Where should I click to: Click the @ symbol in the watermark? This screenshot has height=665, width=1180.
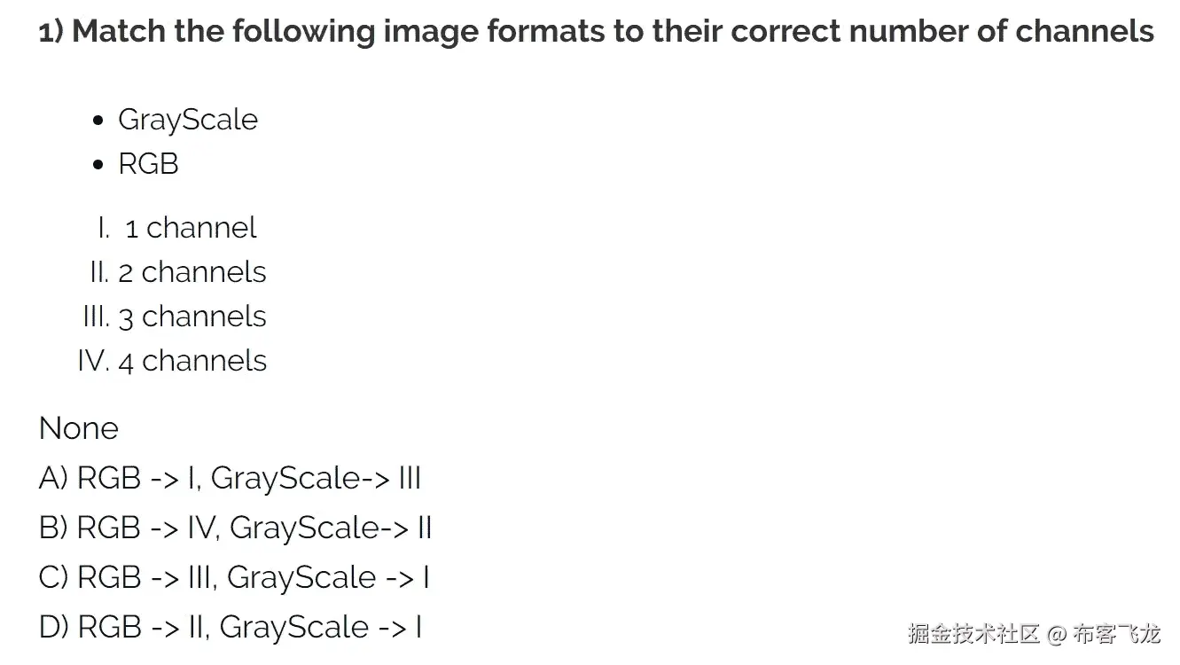pyautogui.click(x=1056, y=634)
